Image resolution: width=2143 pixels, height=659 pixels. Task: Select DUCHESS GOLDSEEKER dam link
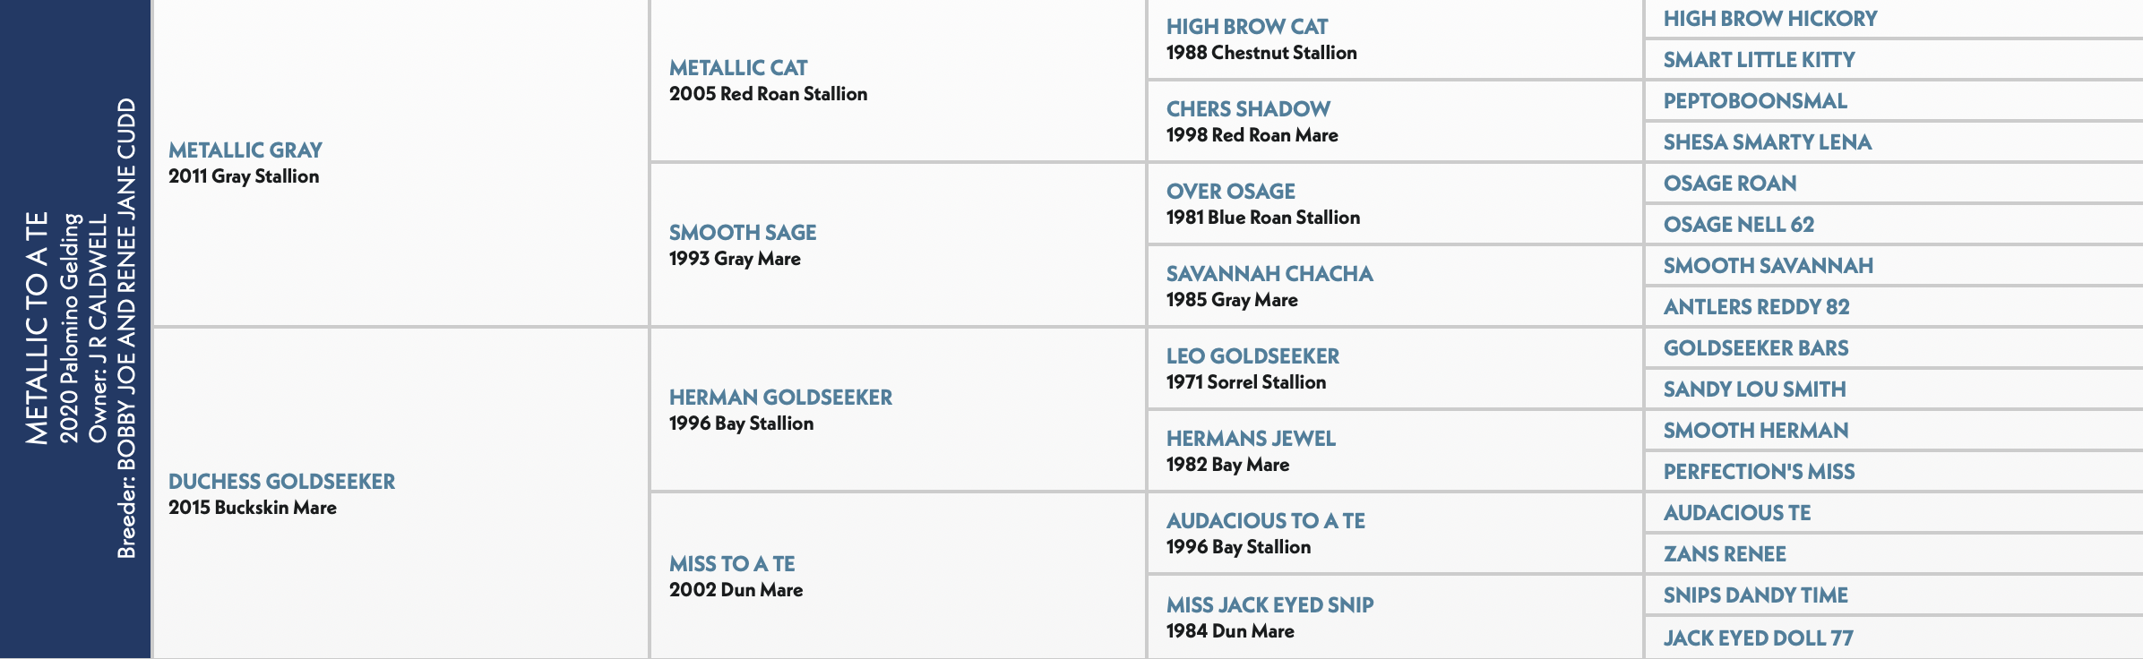pos(281,481)
